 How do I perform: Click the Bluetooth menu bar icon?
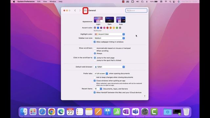click(147, 2)
